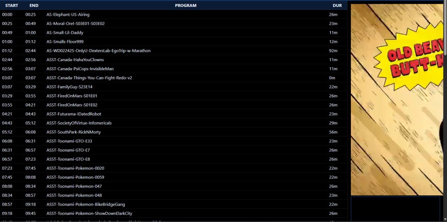Click the comic video preview thumbnail
Screen dimensions: 447x222
coord(397,99)
